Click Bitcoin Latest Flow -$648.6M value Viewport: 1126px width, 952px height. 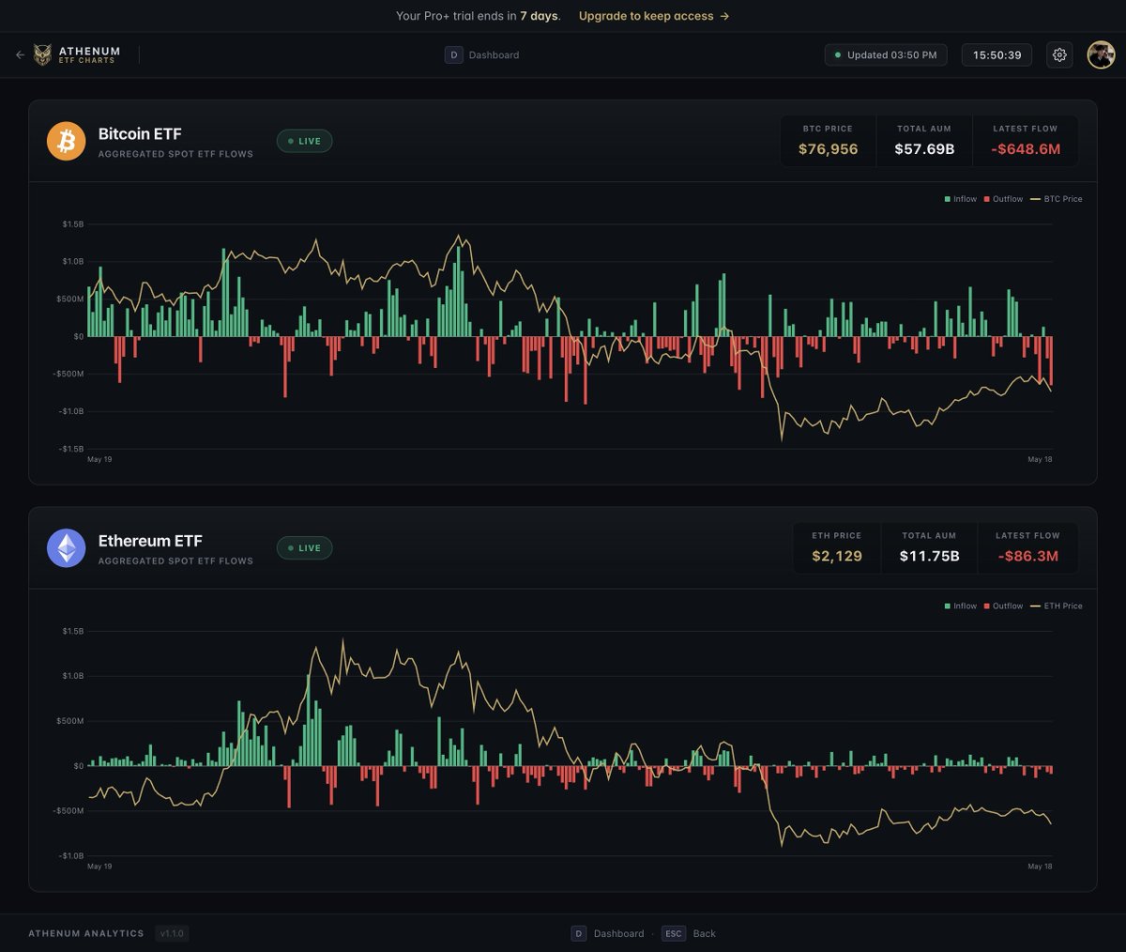coord(1026,148)
